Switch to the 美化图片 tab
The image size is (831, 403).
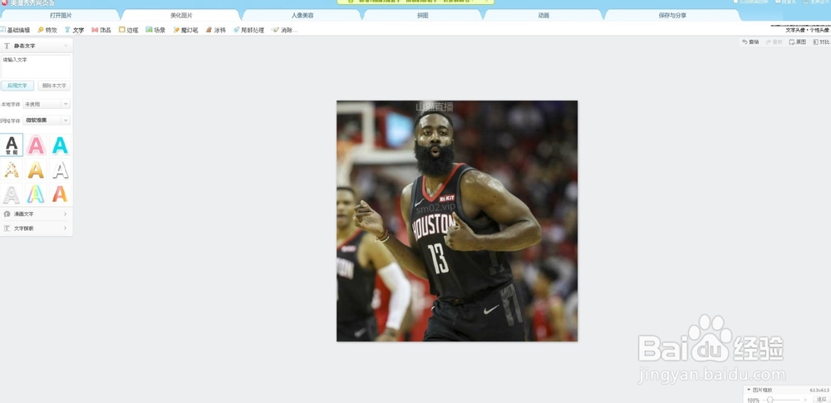pyautogui.click(x=181, y=16)
